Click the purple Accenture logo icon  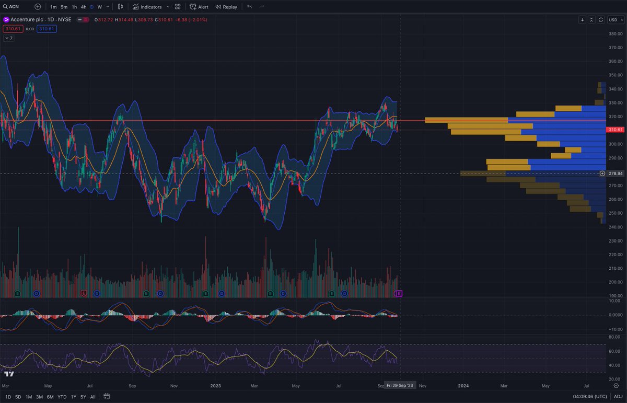pos(6,20)
